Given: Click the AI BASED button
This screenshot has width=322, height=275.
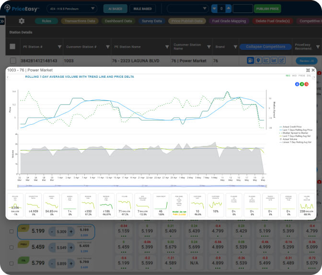Looking at the screenshot, I should click(x=115, y=9).
